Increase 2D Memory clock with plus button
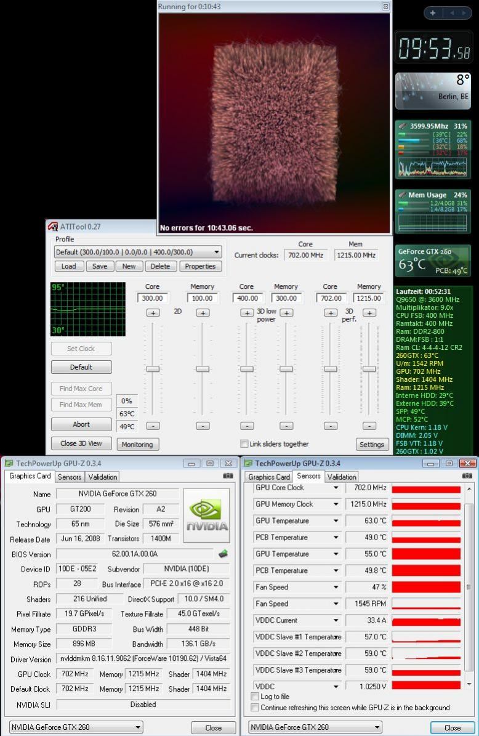The image size is (479, 736). pyautogui.click(x=203, y=313)
